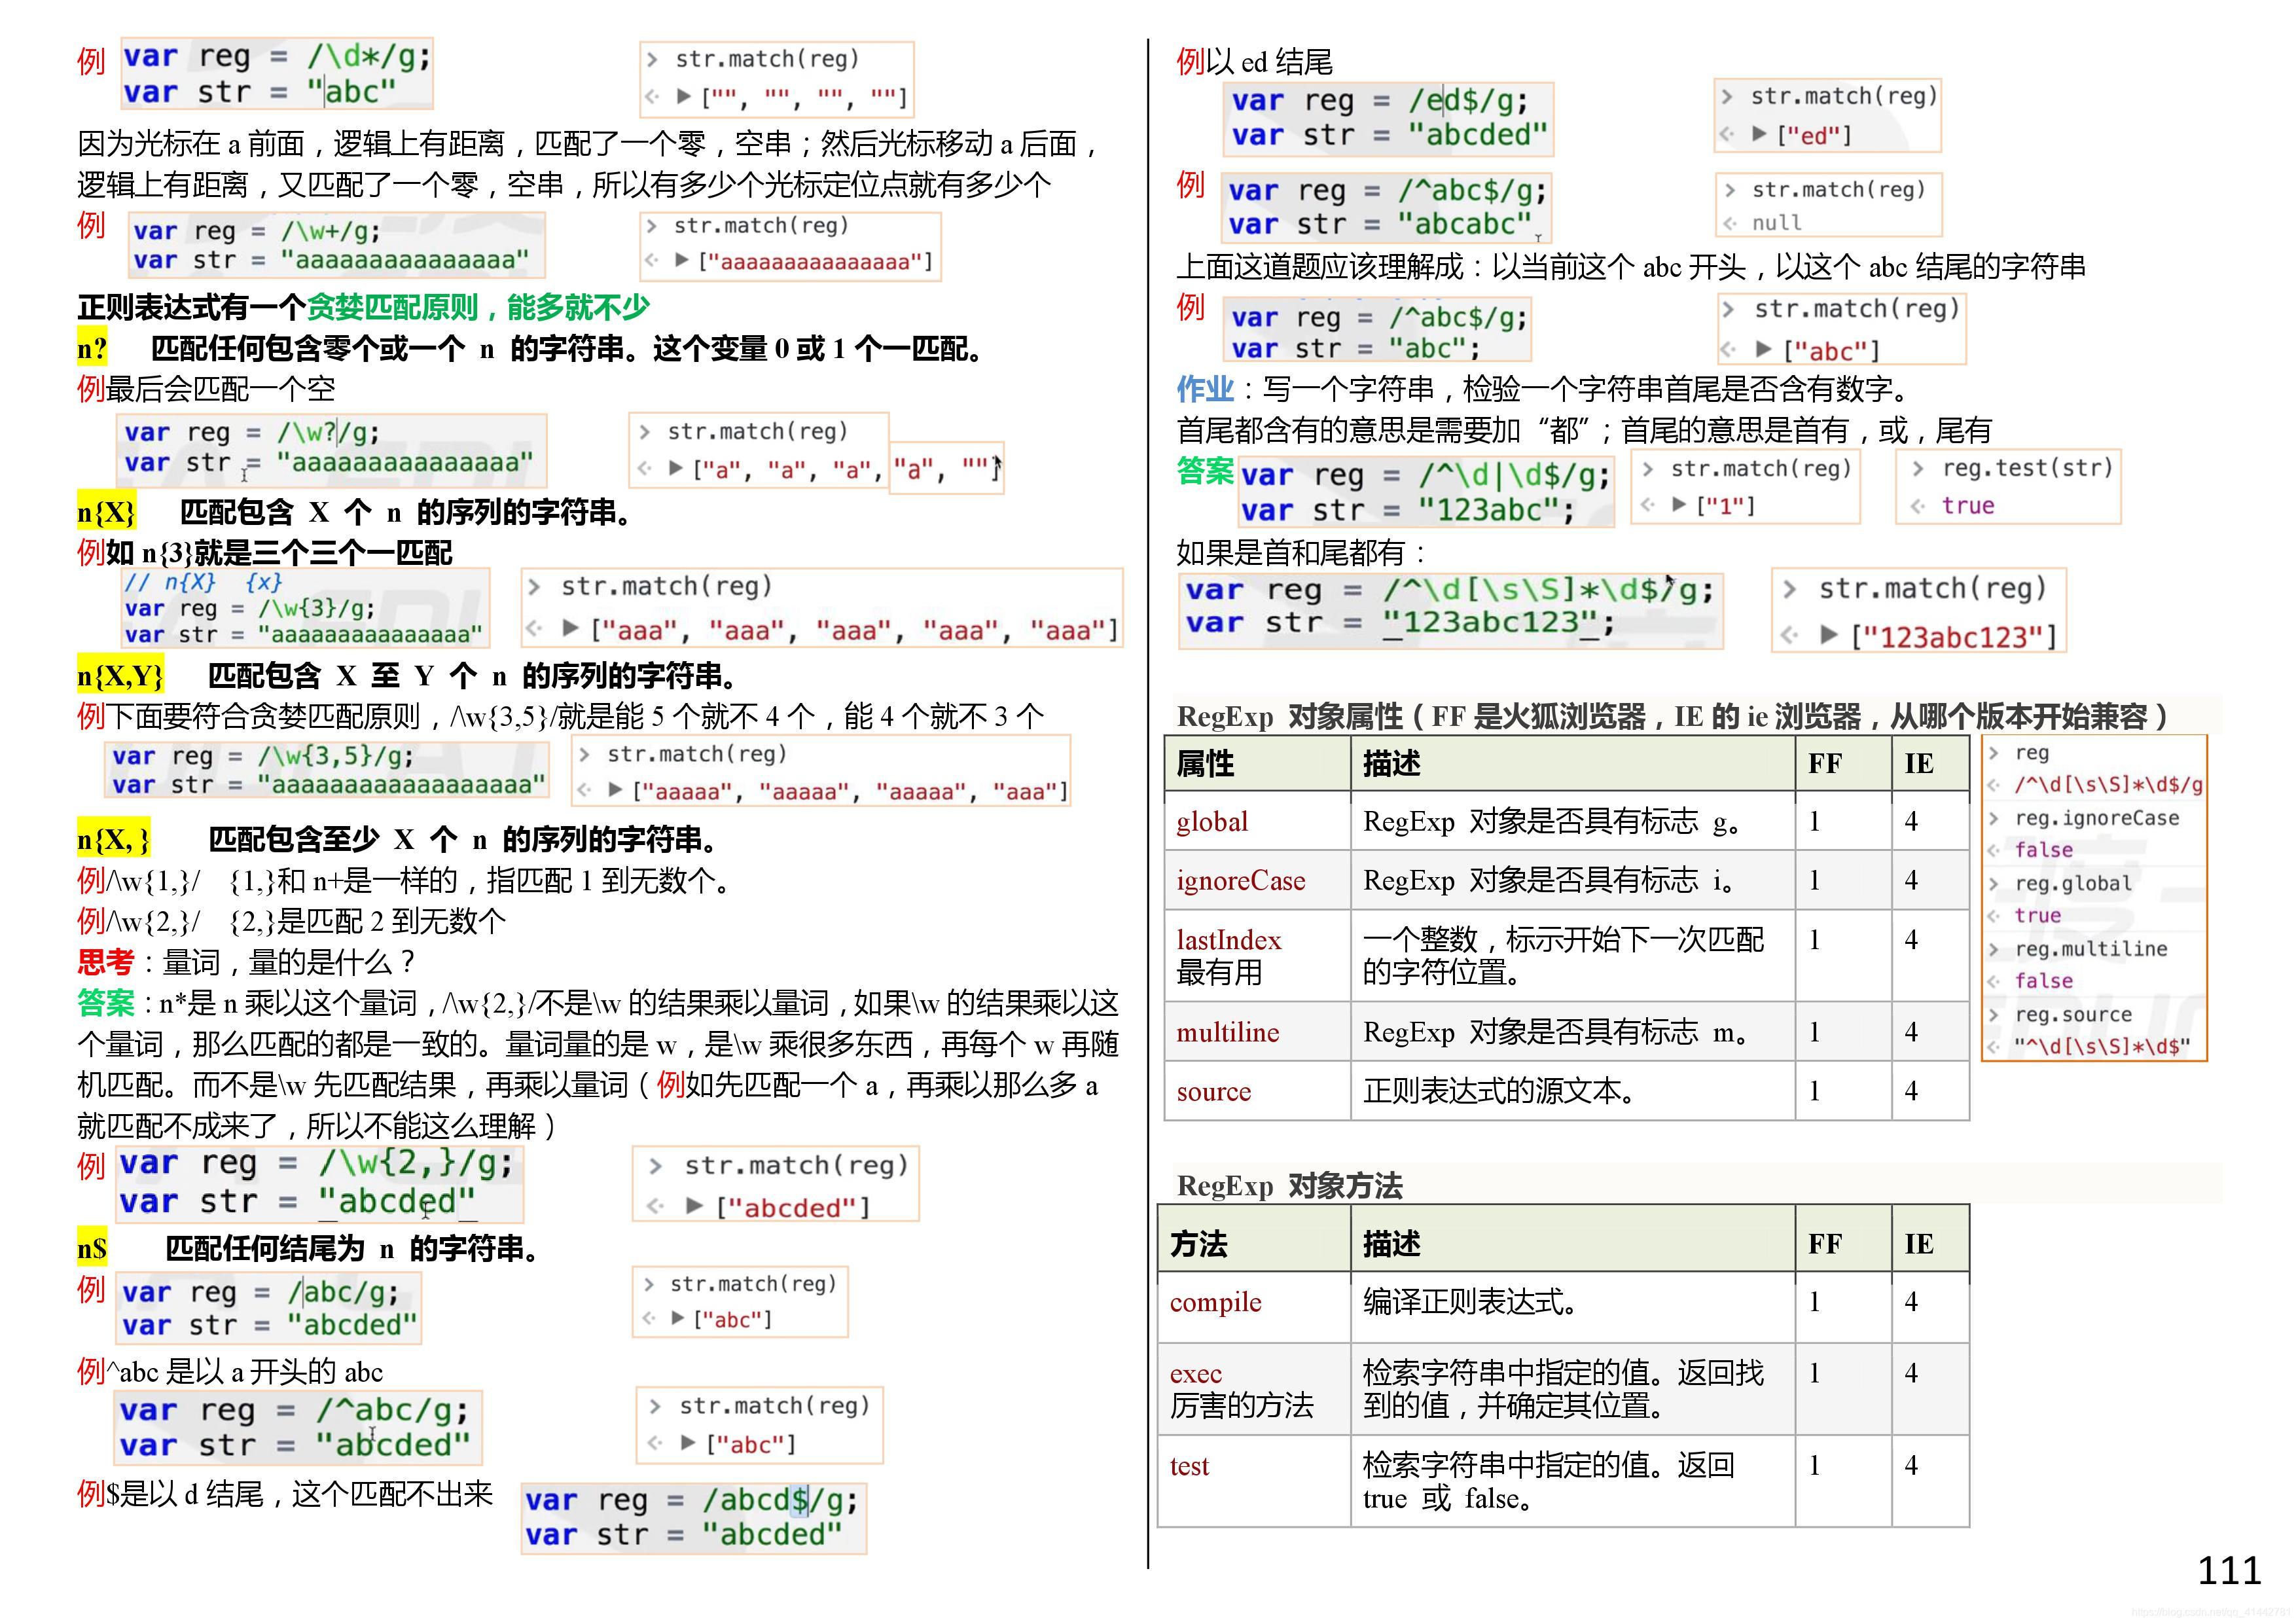
Task: Click the 'lastIndex 最有用' table cell
Action: coord(1257,955)
